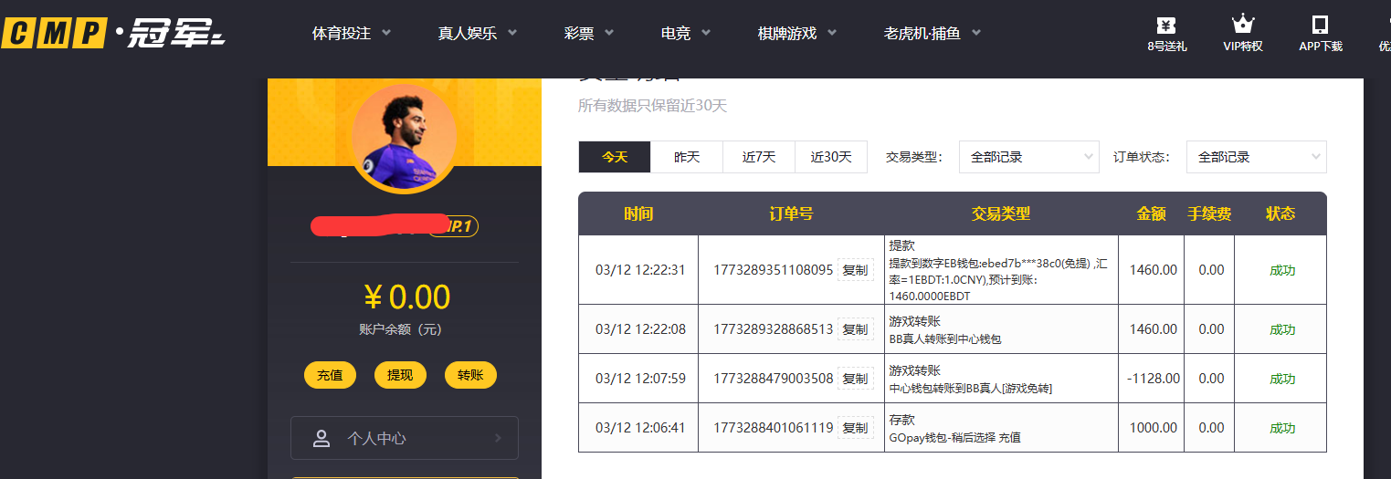Viewport: 1391px width, 479px height.
Task: Copy order number 1773288401061119
Action: point(855,428)
